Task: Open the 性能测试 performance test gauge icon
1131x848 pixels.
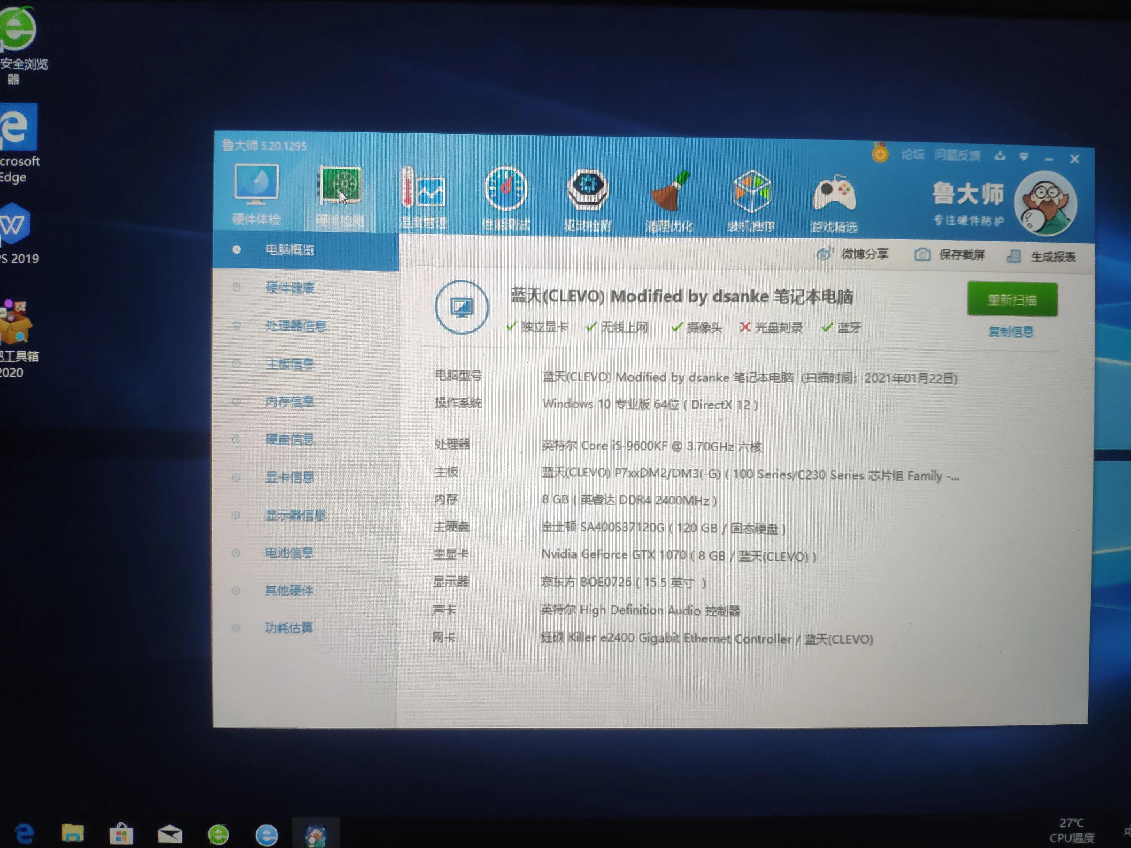Action: pyautogui.click(x=506, y=198)
